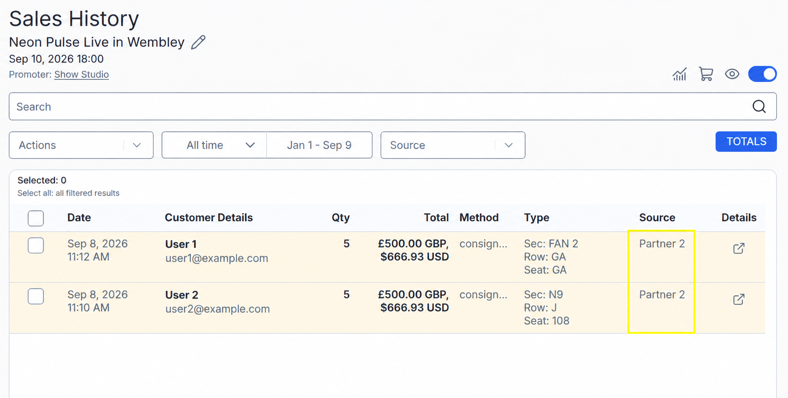The image size is (788, 398).
Task: Follow the Show Studio promoter link
Action: pos(82,75)
